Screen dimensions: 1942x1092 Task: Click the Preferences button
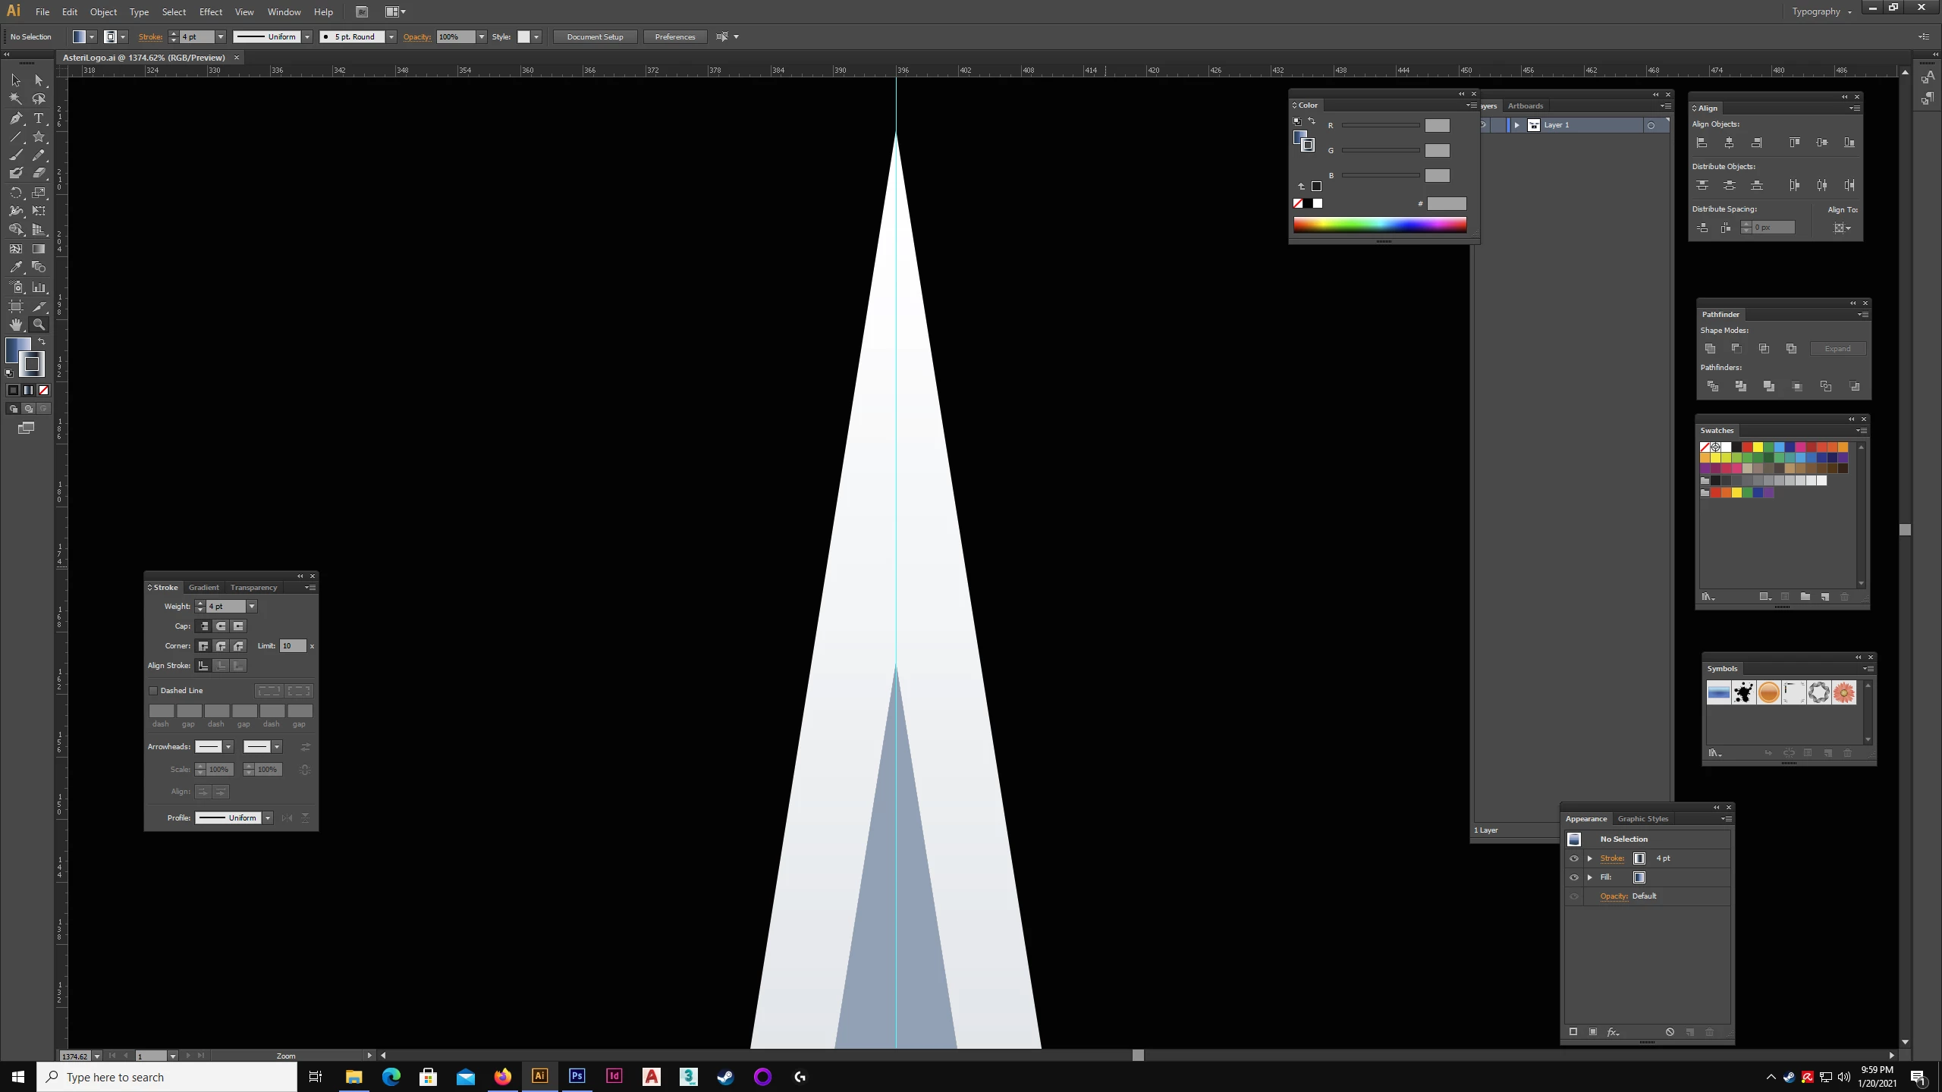674,36
